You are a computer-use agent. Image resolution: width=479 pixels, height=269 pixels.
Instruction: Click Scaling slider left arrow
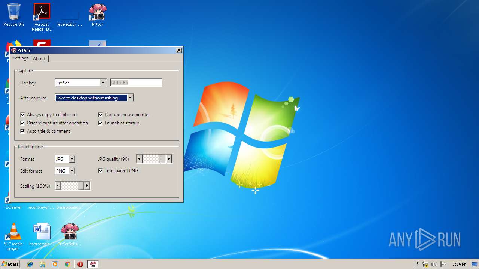point(58,186)
